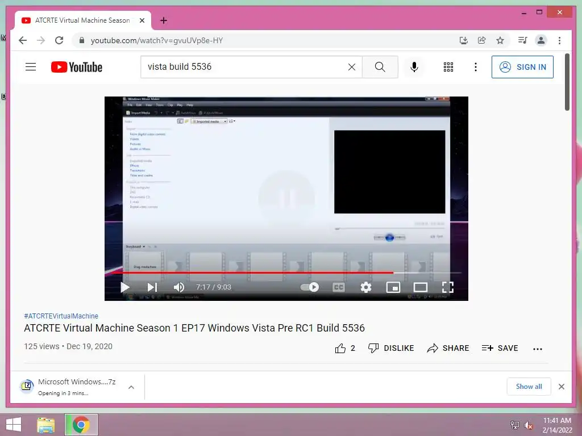
Task: Clear the search box text
Action: pyautogui.click(x=351, y=67)
